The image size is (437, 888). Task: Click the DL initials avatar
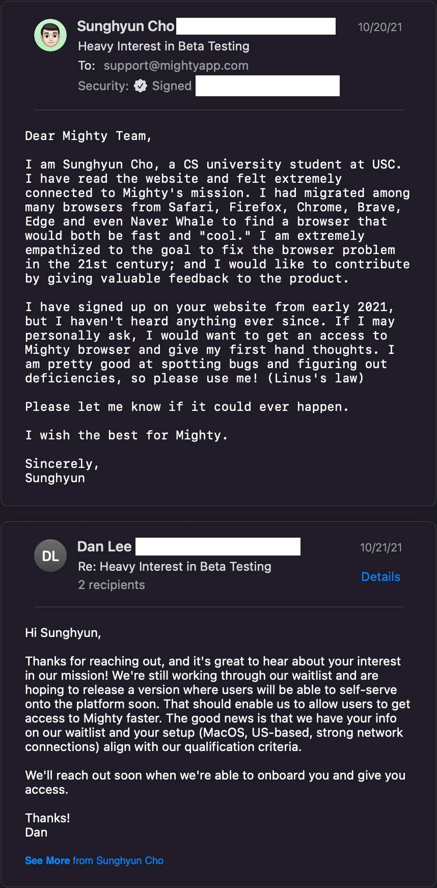click(50, 556)
